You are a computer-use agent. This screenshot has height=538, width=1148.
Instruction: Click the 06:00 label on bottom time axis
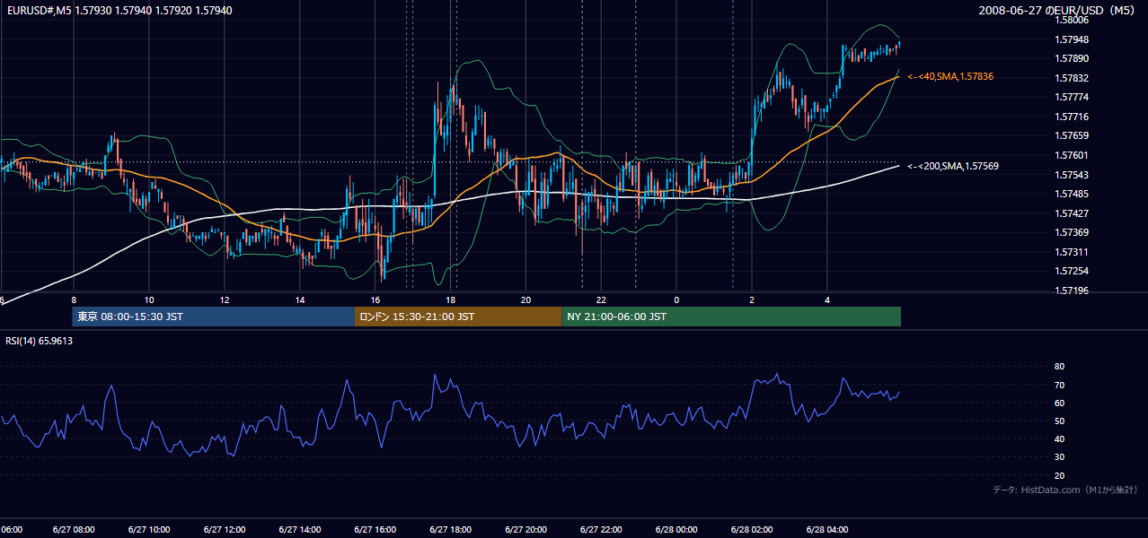tap(11, 529)
